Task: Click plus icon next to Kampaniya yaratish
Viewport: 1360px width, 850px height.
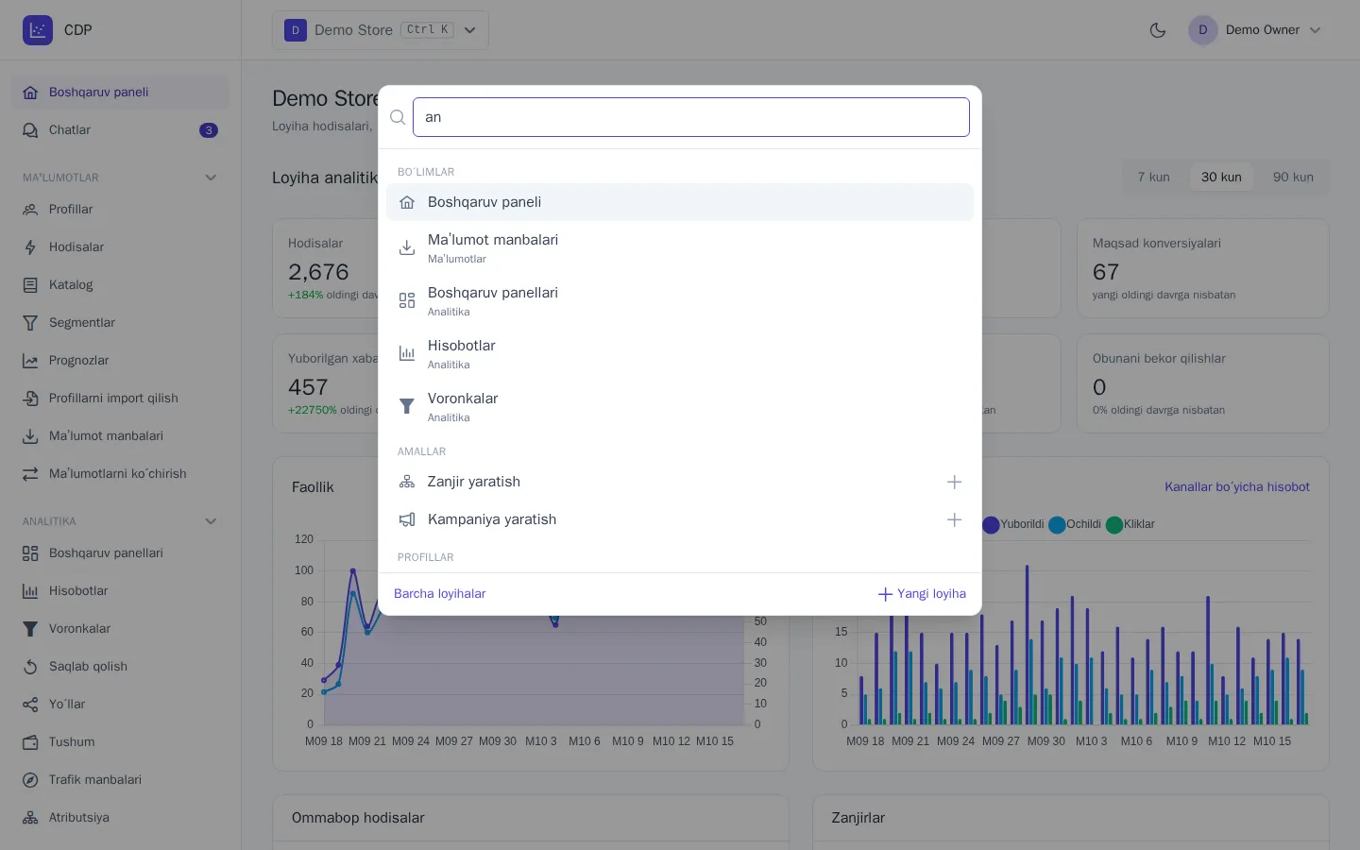Action: (x=954, y=519)
